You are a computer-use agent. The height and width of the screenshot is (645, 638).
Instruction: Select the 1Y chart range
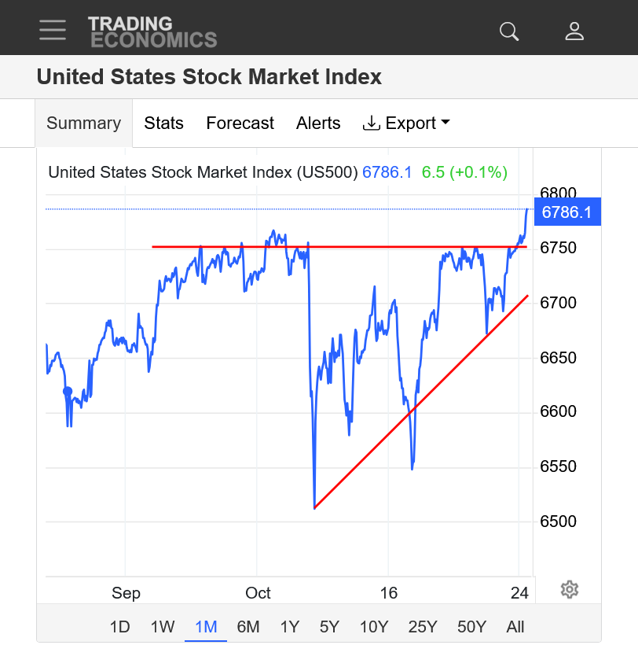pos(290,627)
